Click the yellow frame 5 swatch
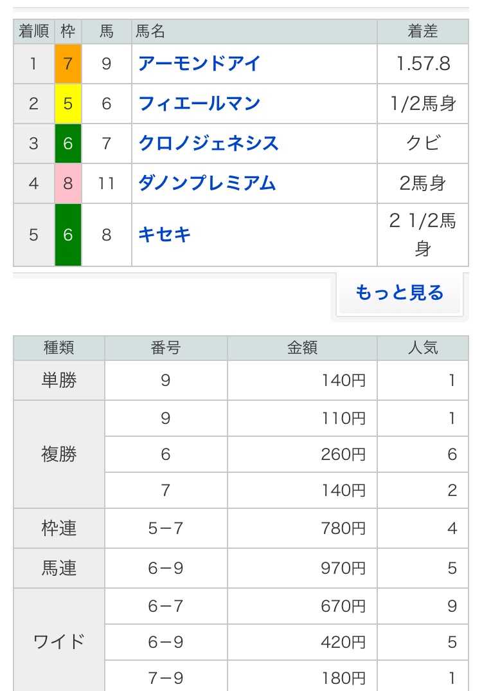This screenshot has width=482, height=691. [67, 104]
